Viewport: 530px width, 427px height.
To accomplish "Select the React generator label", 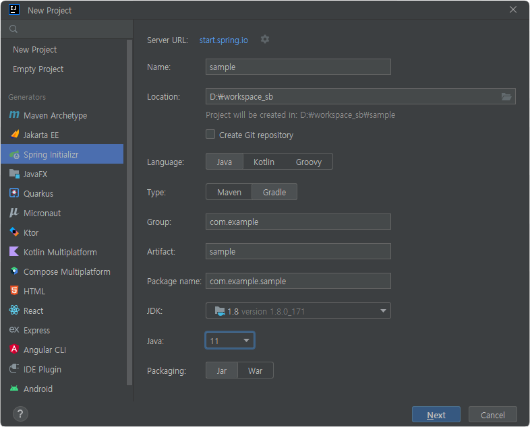I will pyautogui.click(x=34, y=311).
